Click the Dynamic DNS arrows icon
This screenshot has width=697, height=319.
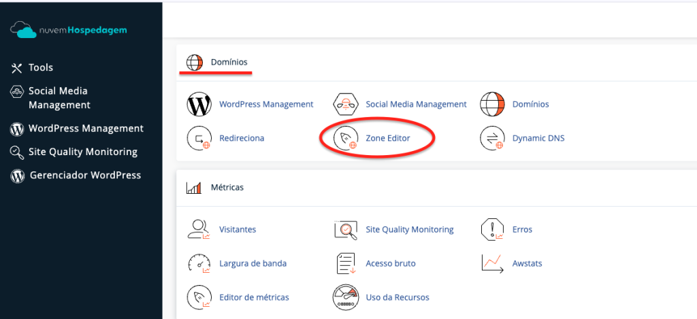(x=493, y=138)
